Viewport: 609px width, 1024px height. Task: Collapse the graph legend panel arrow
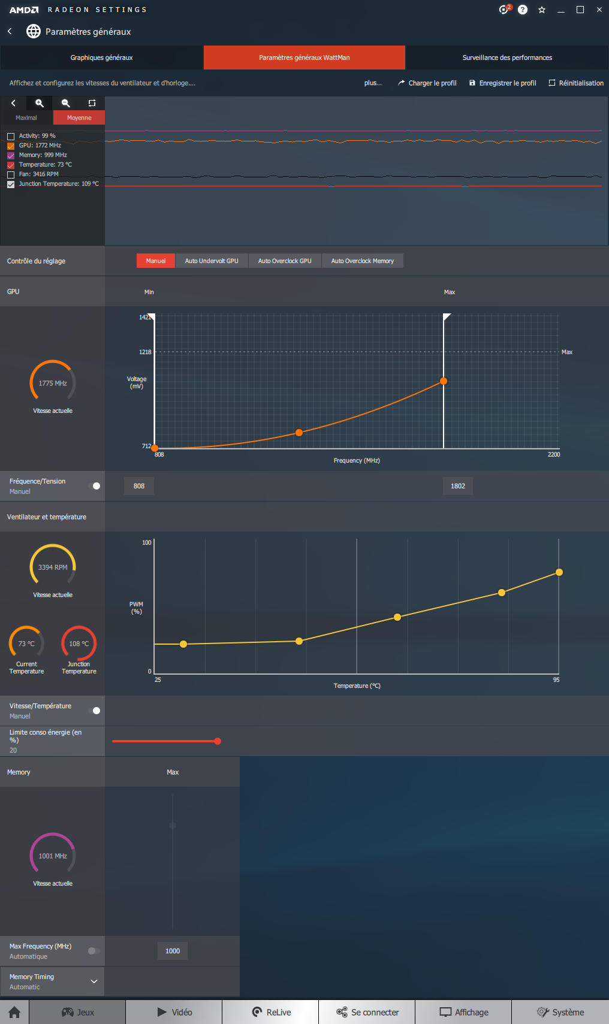tap(13, 103)
